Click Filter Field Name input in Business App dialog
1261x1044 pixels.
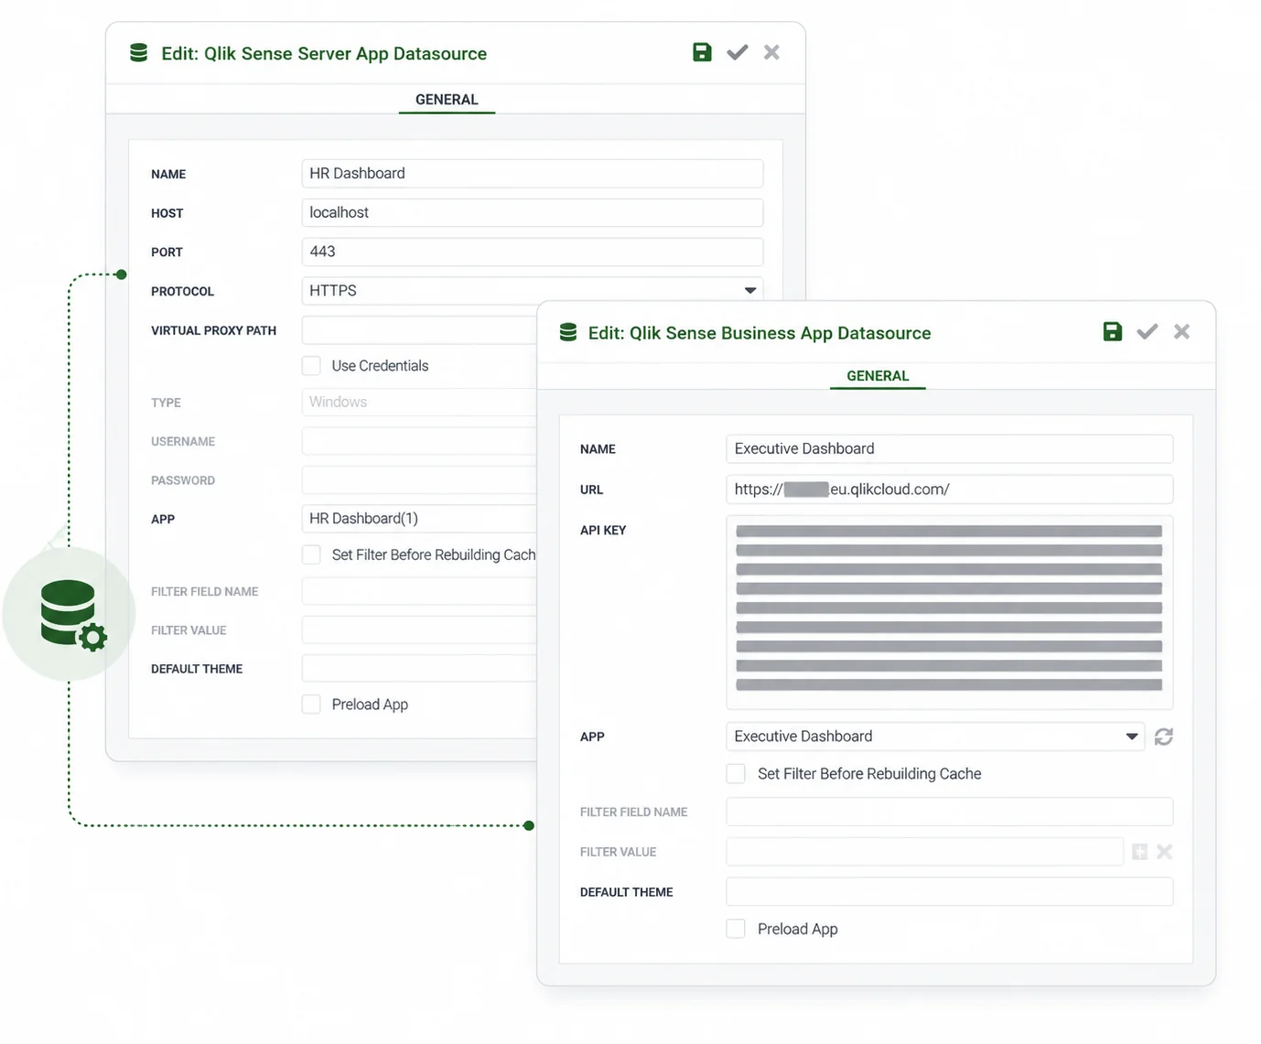950,812
